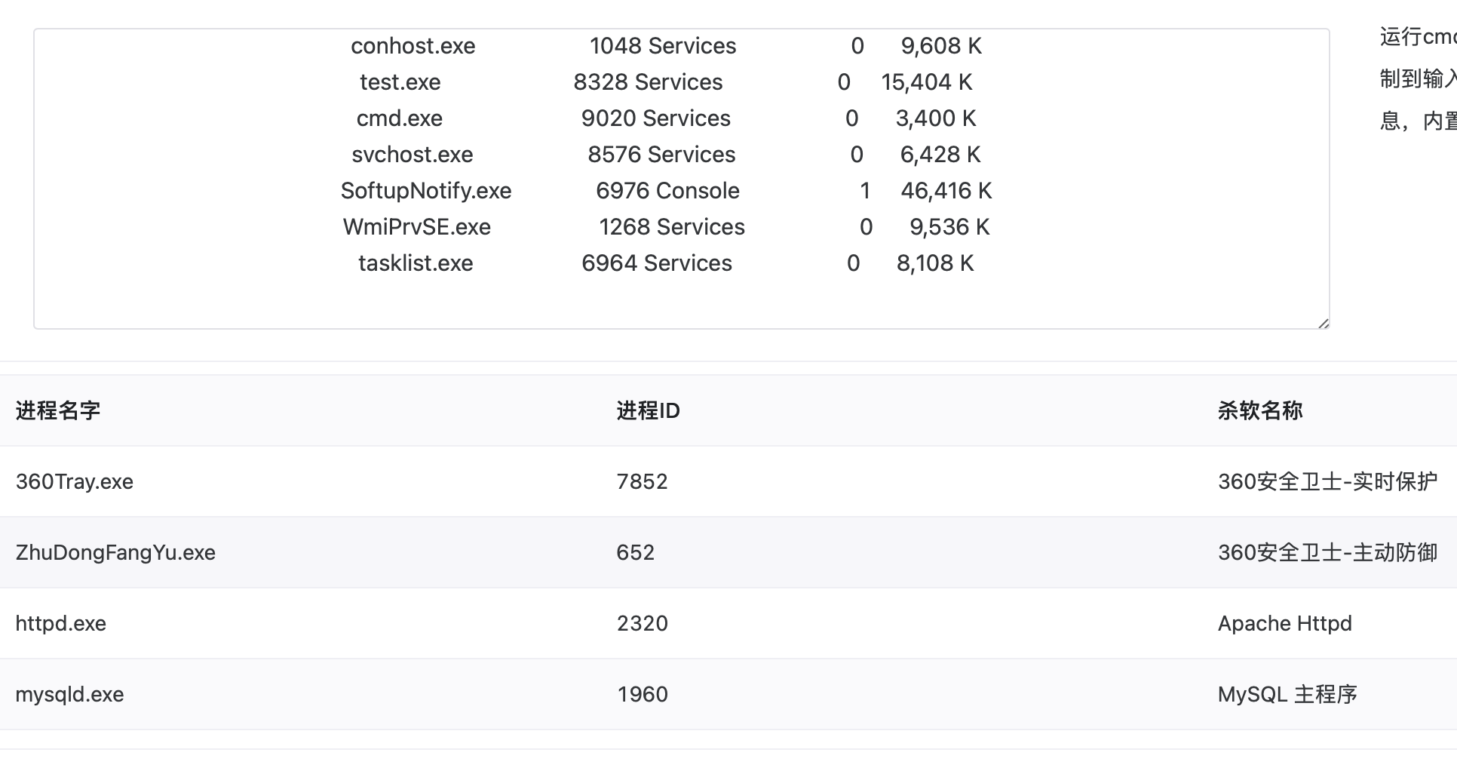The height and width of the screenshot is (774, 1457).
Task: Click the MySQL 主程序 label
Action: pyautogui.click(x=1287, y=694)
